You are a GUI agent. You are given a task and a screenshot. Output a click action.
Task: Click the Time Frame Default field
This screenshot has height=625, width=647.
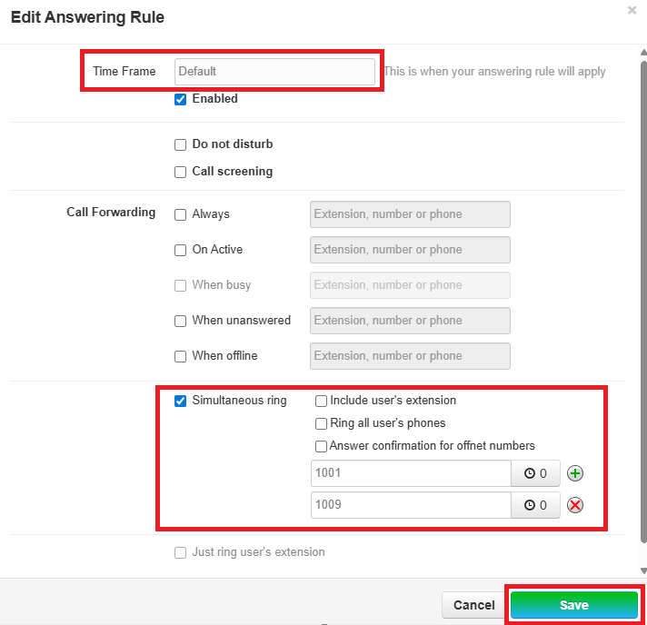(274, 71)
